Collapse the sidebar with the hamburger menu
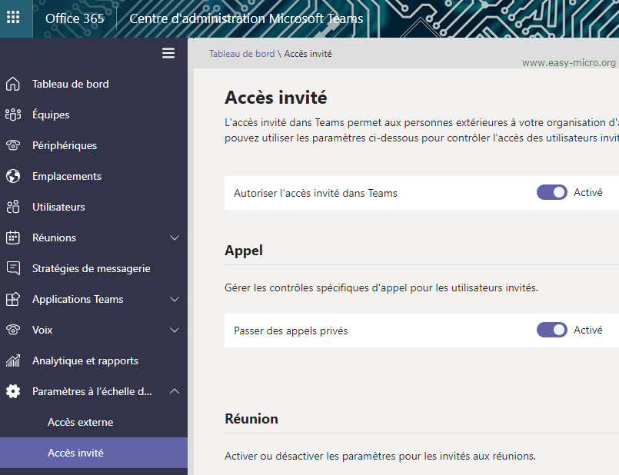The image size is (619, 475). tap(168, 53)
